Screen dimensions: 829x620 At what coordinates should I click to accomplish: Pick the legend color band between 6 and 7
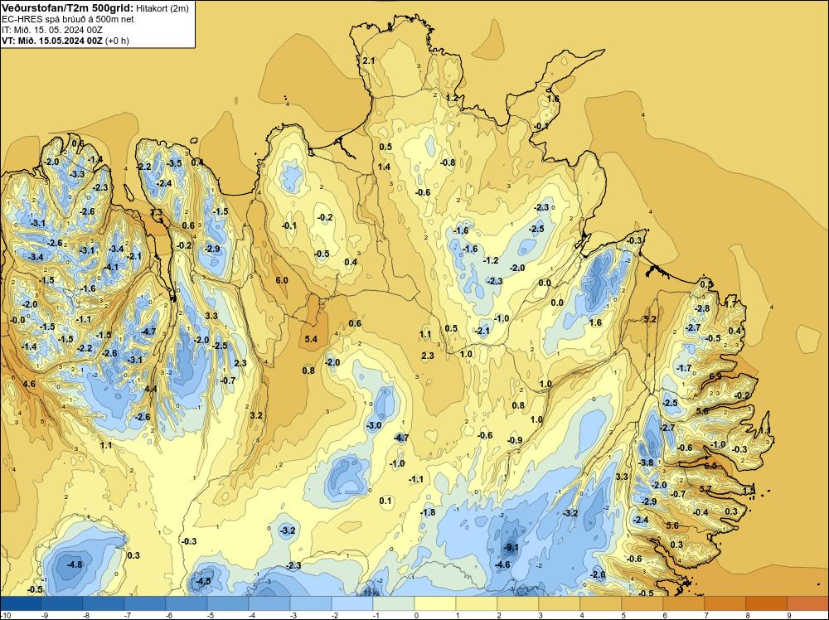(x=684, y=603)
